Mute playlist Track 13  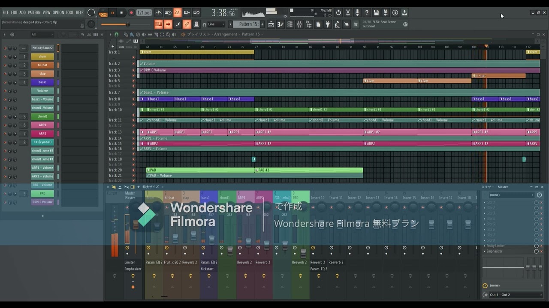coord(133,132)
